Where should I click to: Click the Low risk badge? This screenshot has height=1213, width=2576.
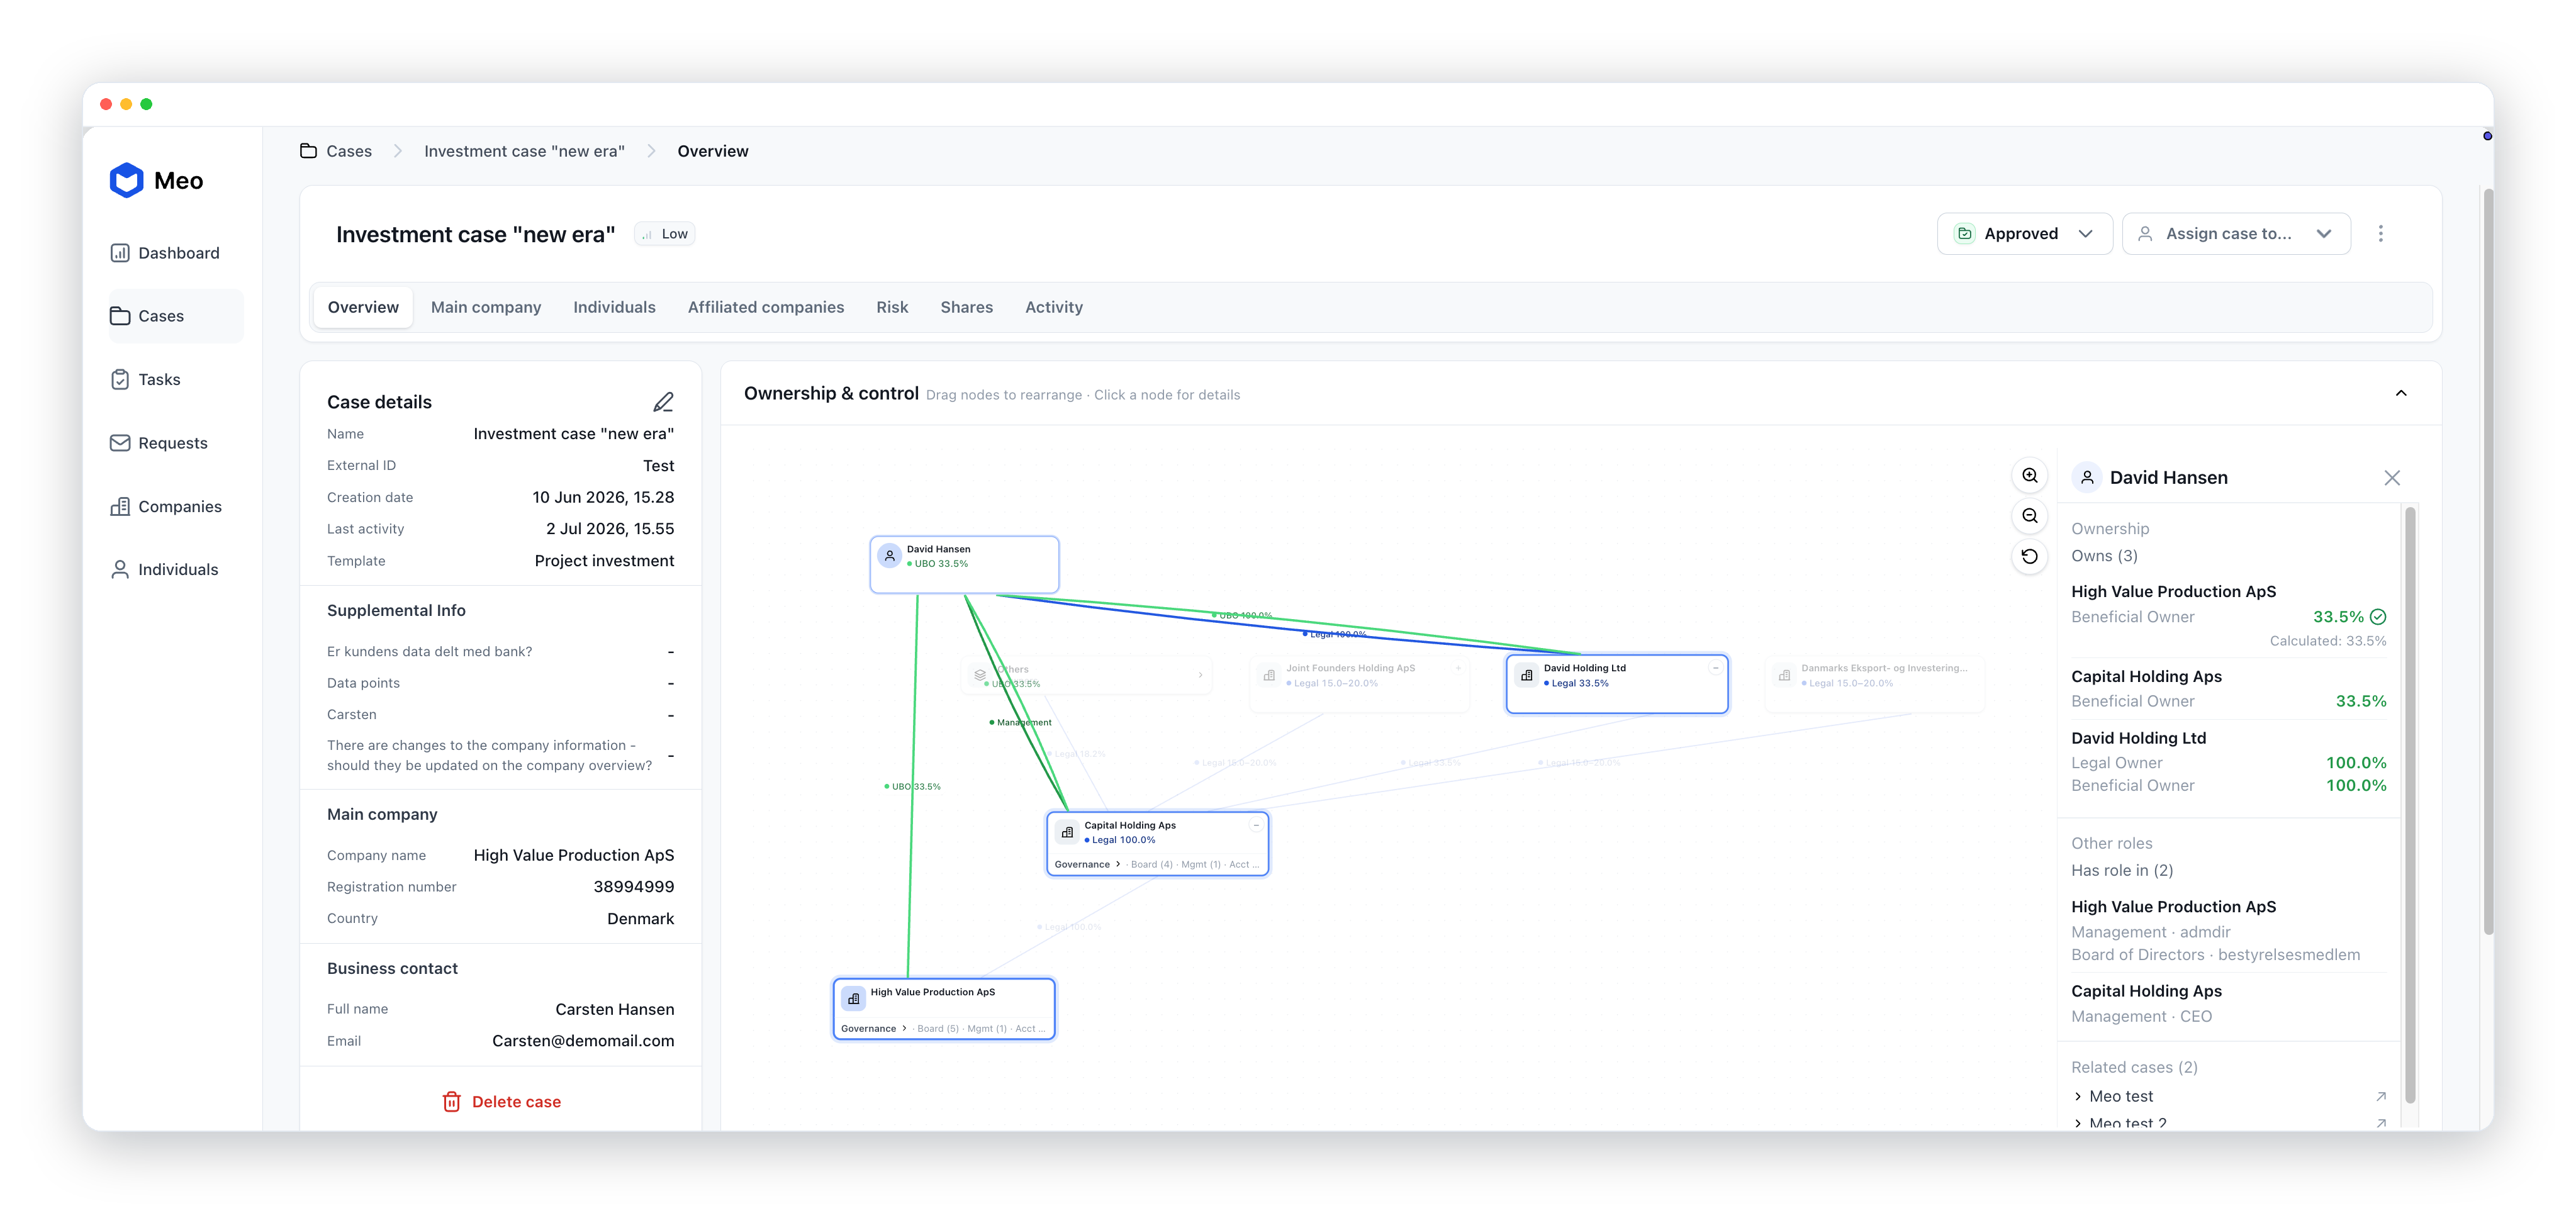click(665, 234)
